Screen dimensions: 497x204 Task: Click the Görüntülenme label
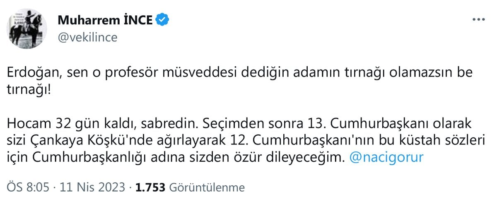point(206,188)
